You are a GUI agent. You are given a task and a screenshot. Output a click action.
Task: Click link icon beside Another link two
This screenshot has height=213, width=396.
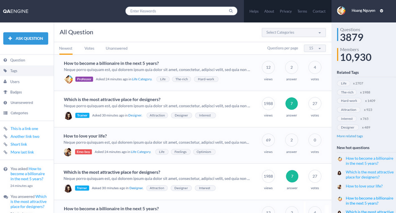tap(5, 136)
